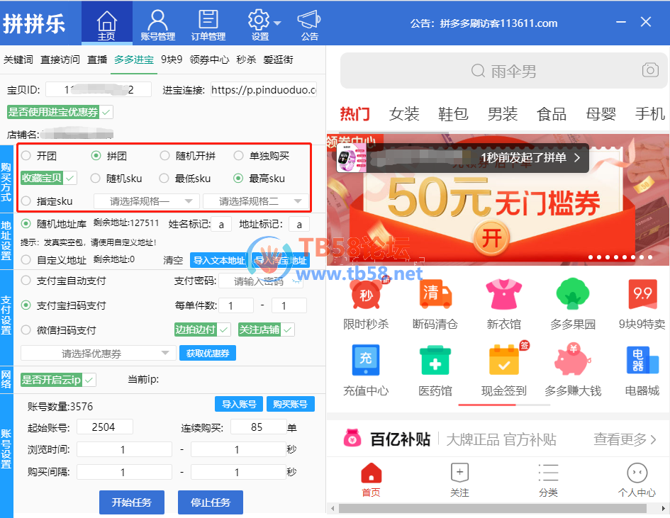The width and height of the screenshot is (670, 518).
Task: Click 获取优惠券 button
Action: point(208,353)
